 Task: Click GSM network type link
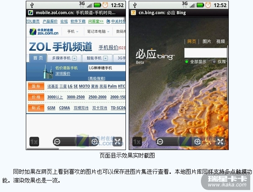(x=51, y=108)
